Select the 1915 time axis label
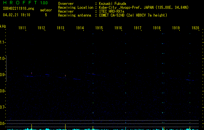Image resolution: width=204 pixels, height=130 pixels. coord(99,28)
